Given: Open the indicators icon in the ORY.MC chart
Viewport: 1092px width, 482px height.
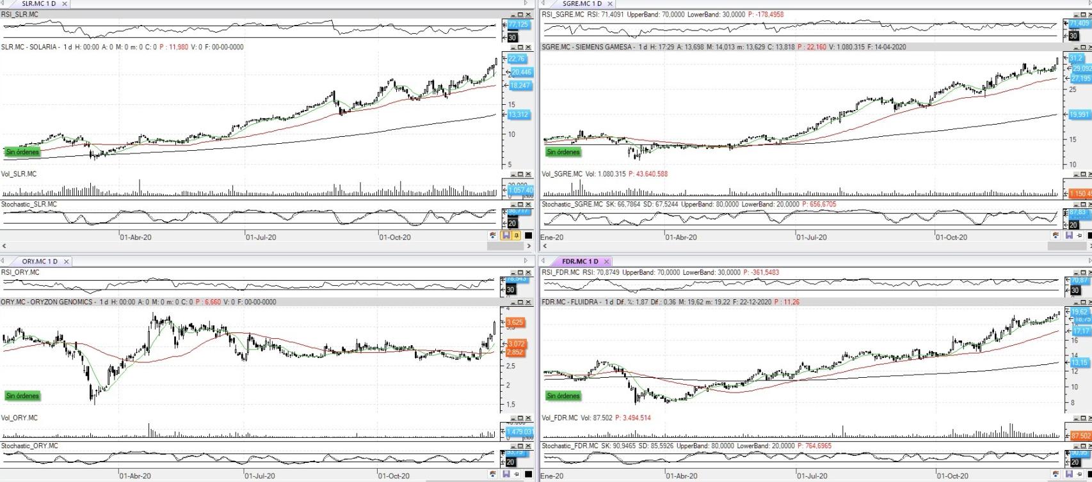Looking at the screenshot, I should click(493, 474).
